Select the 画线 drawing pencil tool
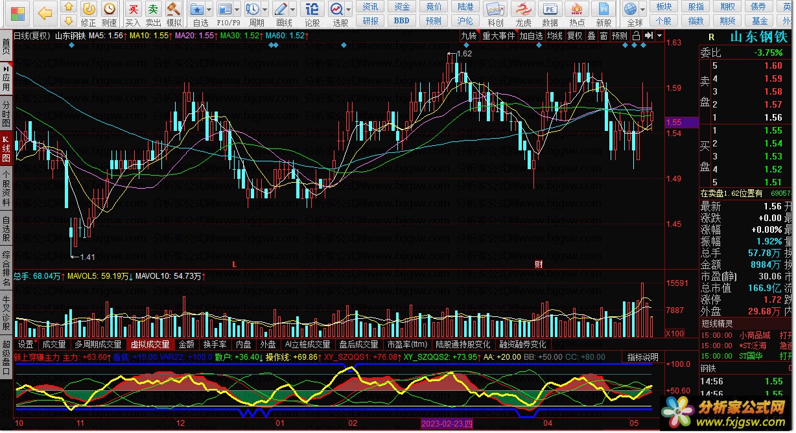796x433 pixels. (x=281, y=9)
